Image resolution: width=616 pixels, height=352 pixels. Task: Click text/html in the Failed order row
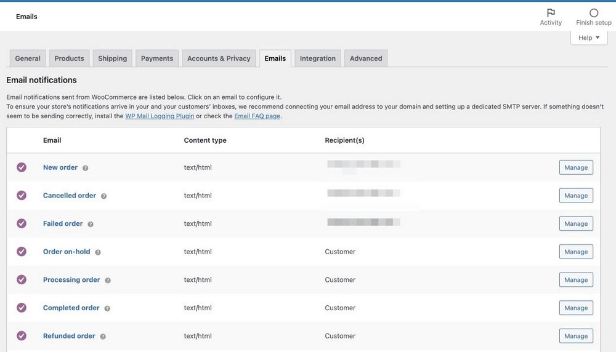(x=198, y=223)
